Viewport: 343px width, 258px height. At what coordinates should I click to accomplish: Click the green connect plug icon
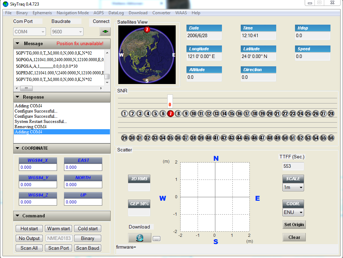[x=105, y=32]
